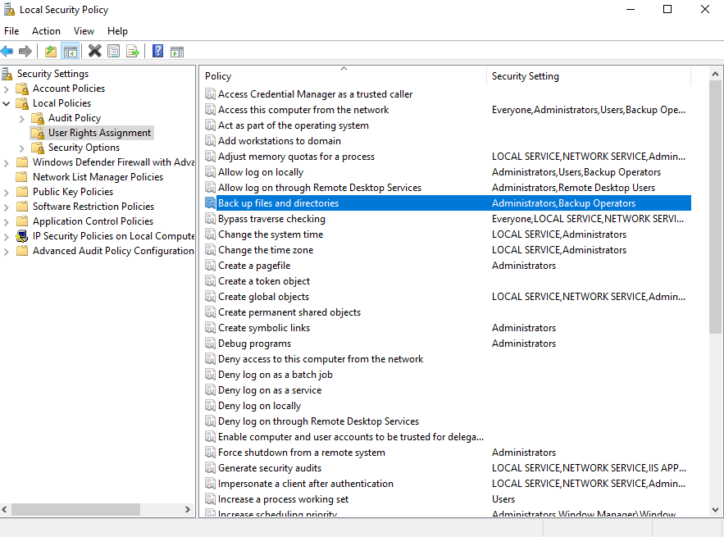Image resolution: width=724 pixels, height=537 pixels.
Task: Toggle Show/Hide Console Tree toolbar icon
Action: point(71,51)
